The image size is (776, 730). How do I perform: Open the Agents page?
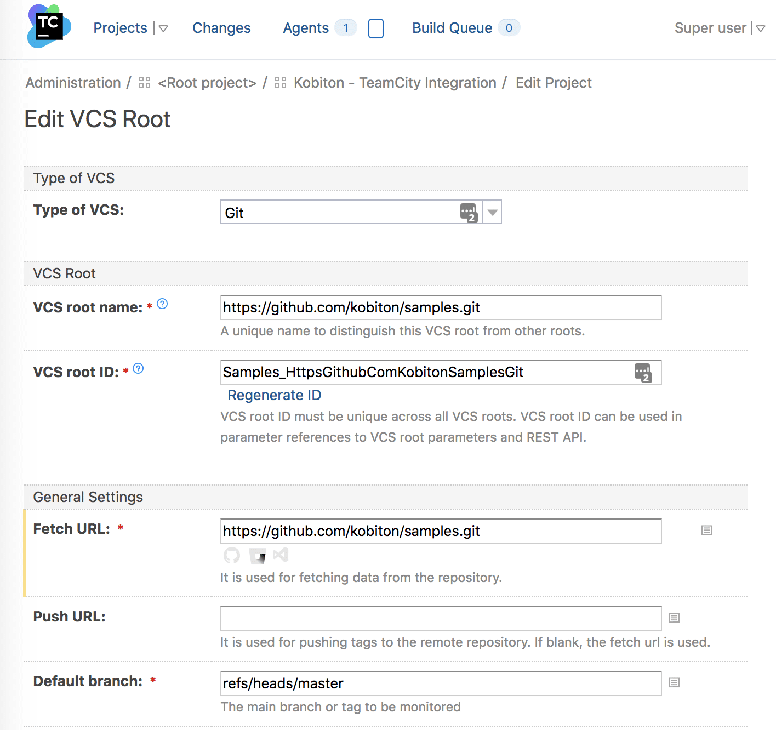[x=306, y=28]
